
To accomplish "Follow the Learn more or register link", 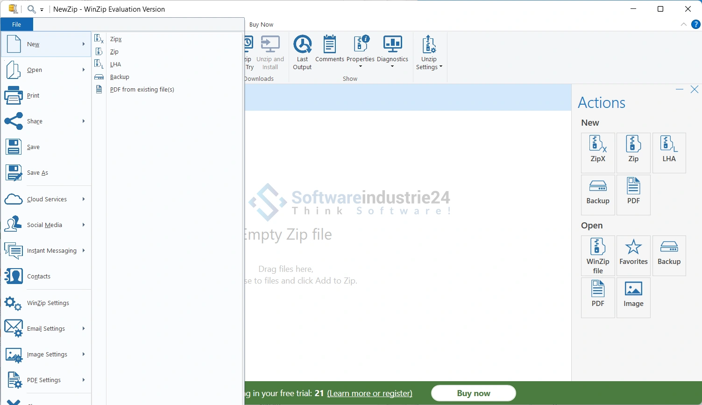I will point(369,393).
